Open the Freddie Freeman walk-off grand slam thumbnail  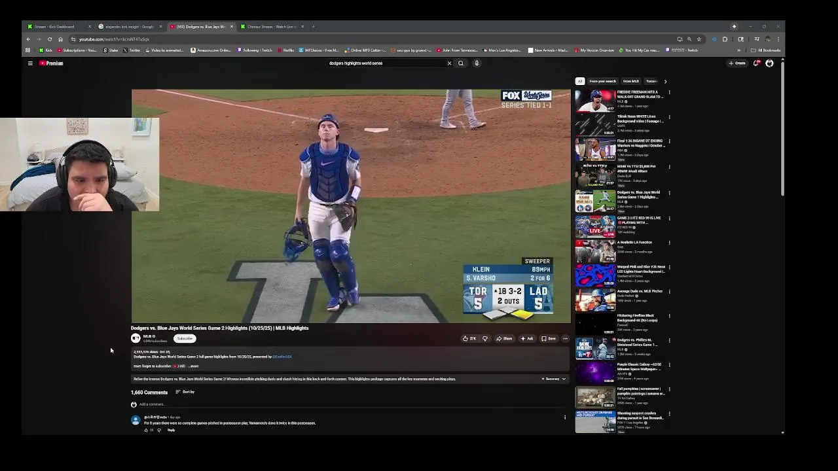pos(595,101)
